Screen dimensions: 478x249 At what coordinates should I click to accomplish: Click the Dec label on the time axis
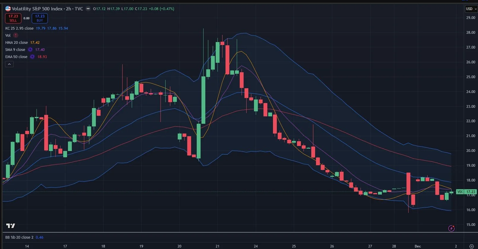click(418, 246)
